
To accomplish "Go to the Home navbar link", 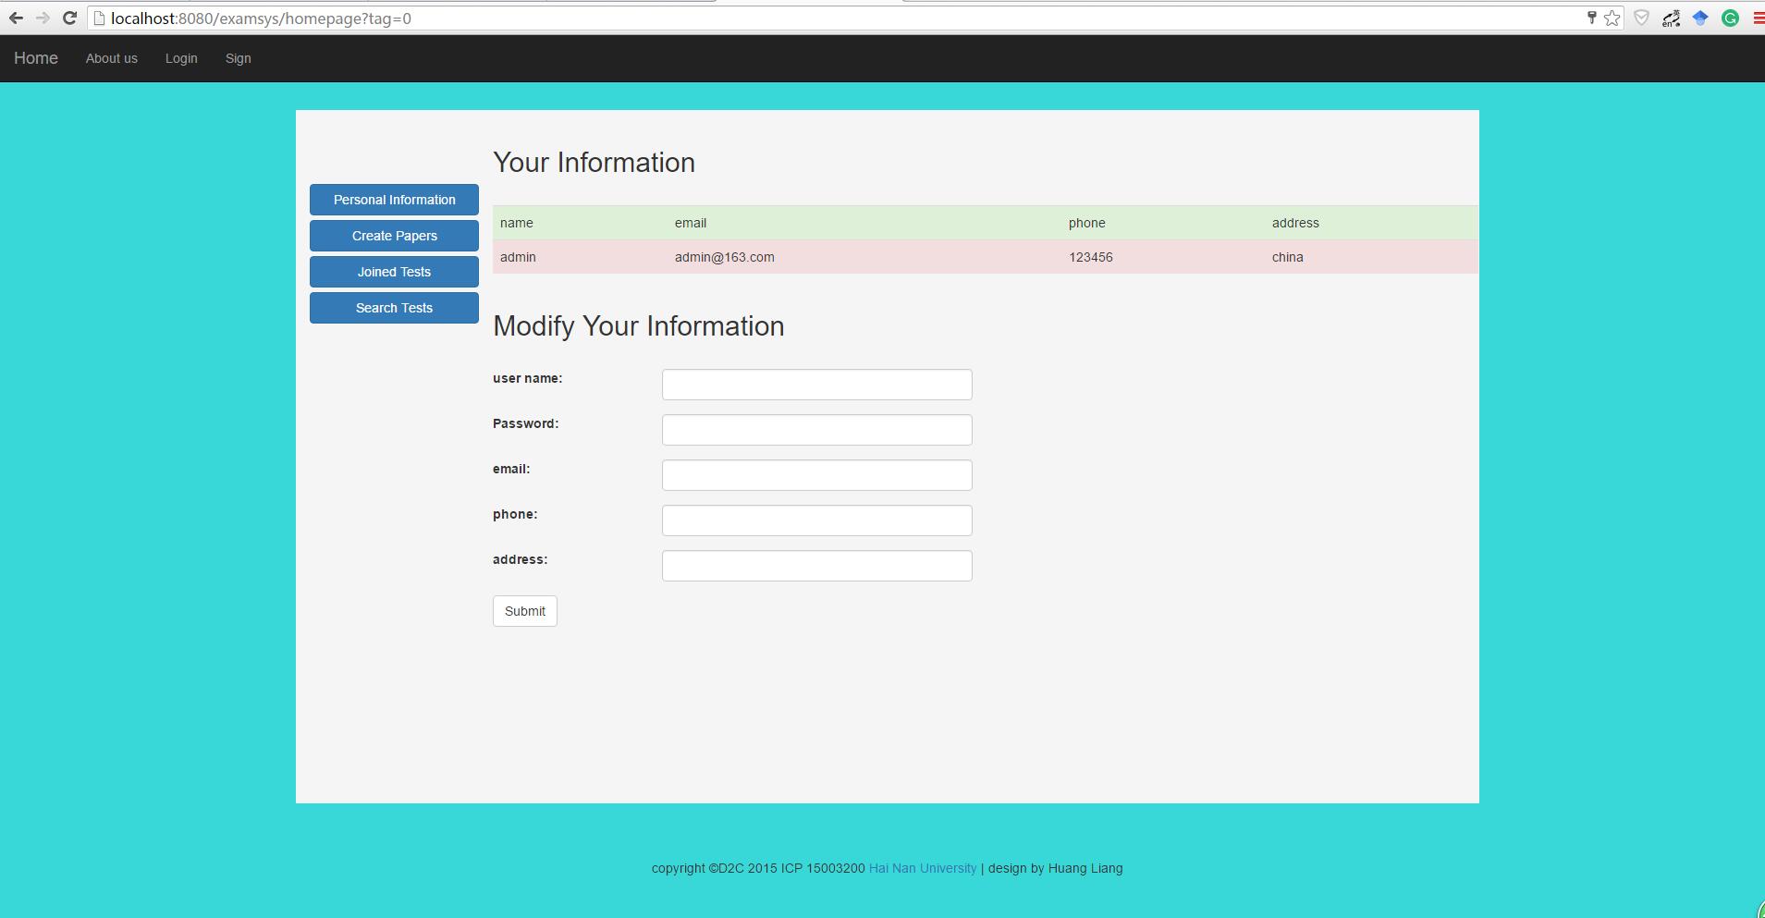I will (36, 58).
